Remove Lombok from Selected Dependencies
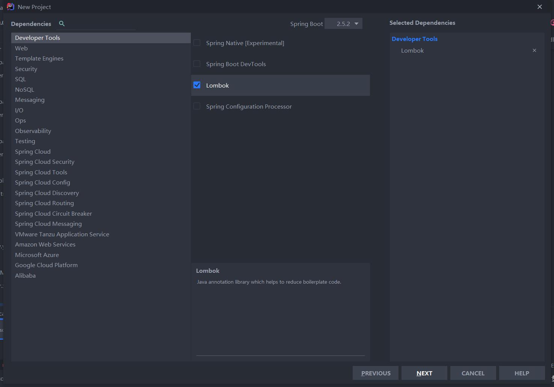The width and height of the screenshot is (554, 387). pyautogui.click(x=534, y=50)
